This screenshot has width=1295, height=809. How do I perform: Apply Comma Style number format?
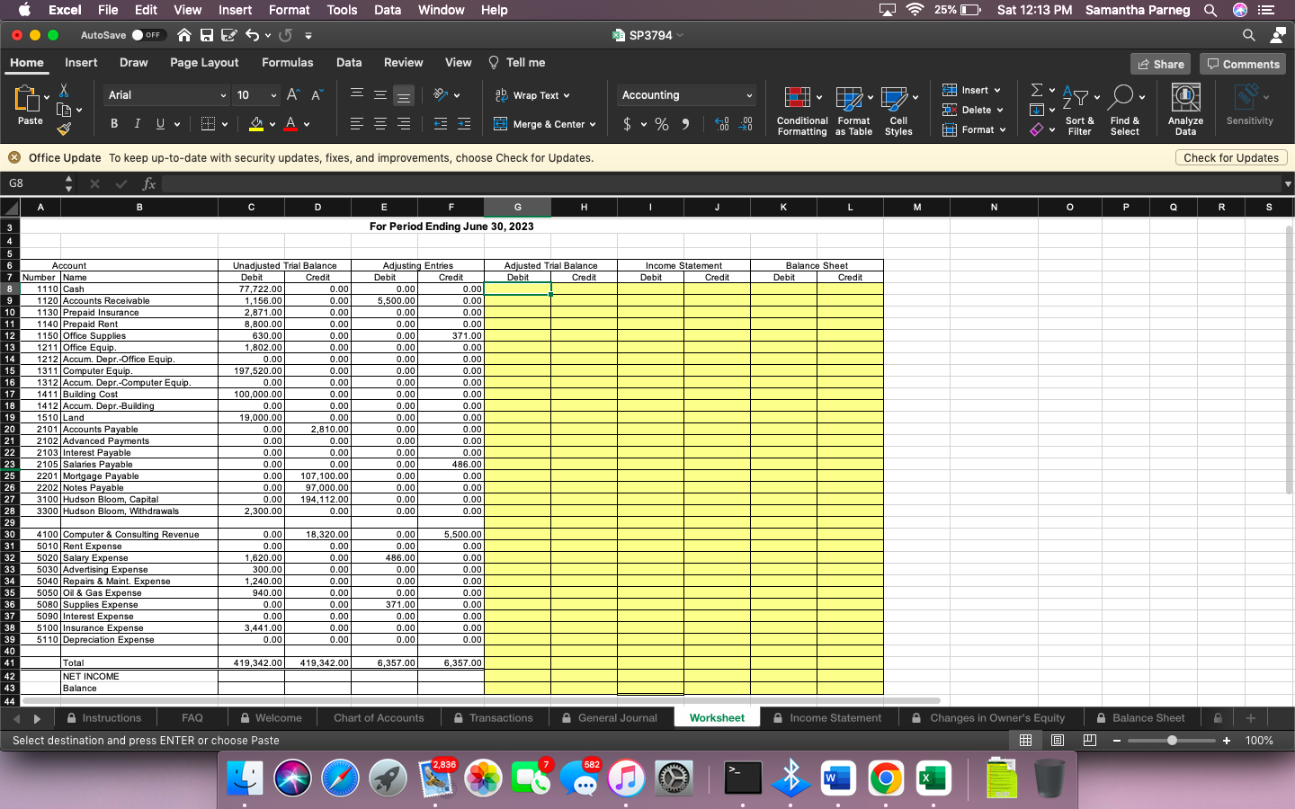[x=685, y=124]
